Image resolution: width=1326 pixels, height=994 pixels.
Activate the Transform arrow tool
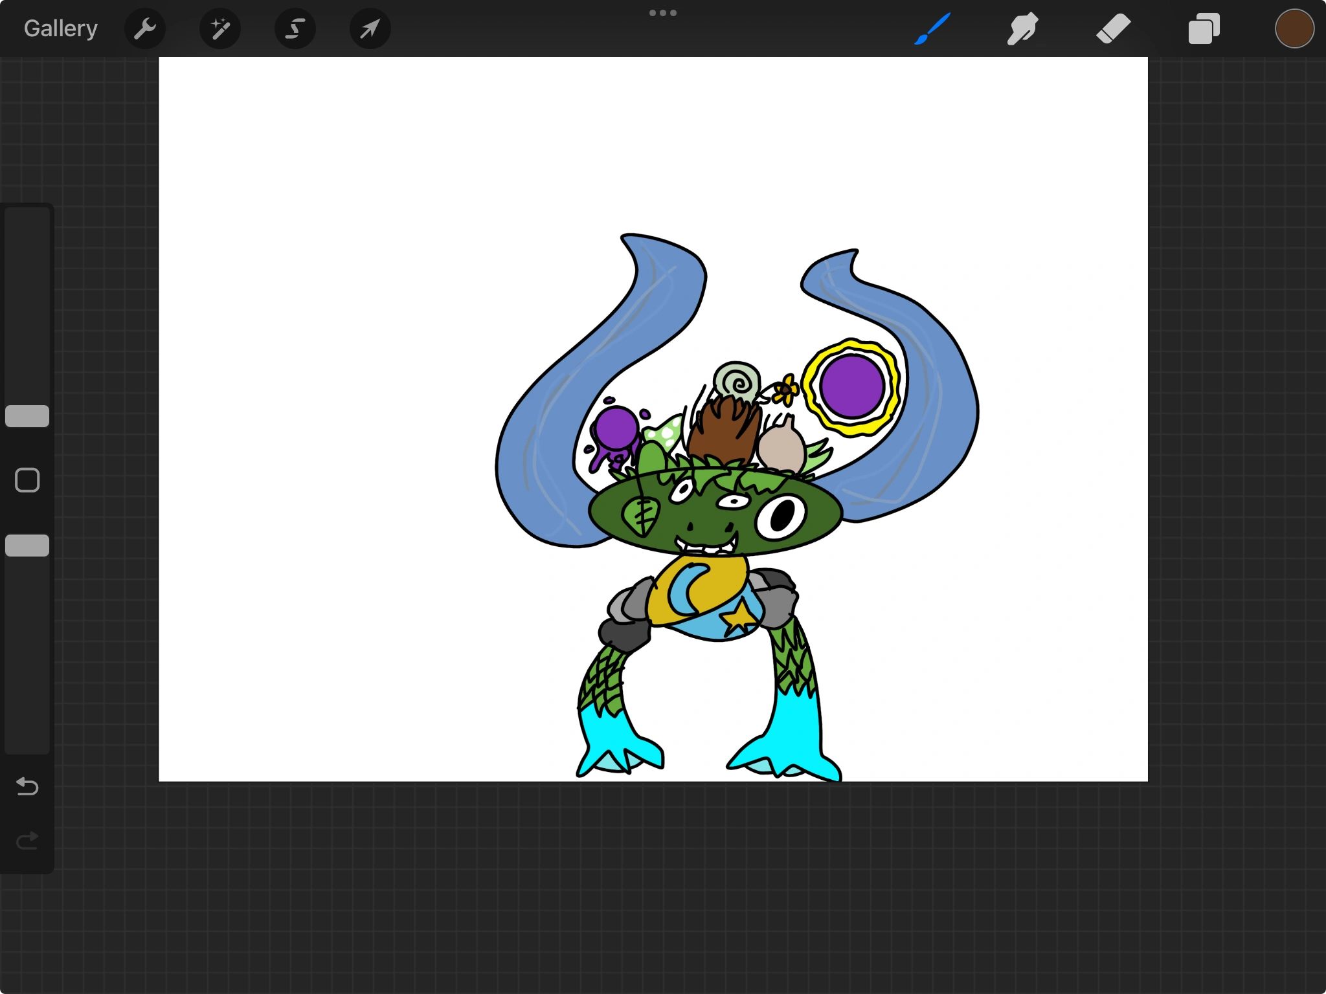[370, 28]
